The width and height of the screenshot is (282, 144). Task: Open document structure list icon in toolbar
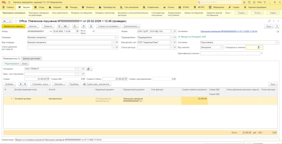(91, 26)
